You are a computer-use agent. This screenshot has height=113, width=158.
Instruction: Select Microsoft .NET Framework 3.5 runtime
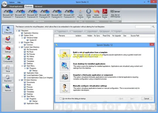tap(45, 14)
